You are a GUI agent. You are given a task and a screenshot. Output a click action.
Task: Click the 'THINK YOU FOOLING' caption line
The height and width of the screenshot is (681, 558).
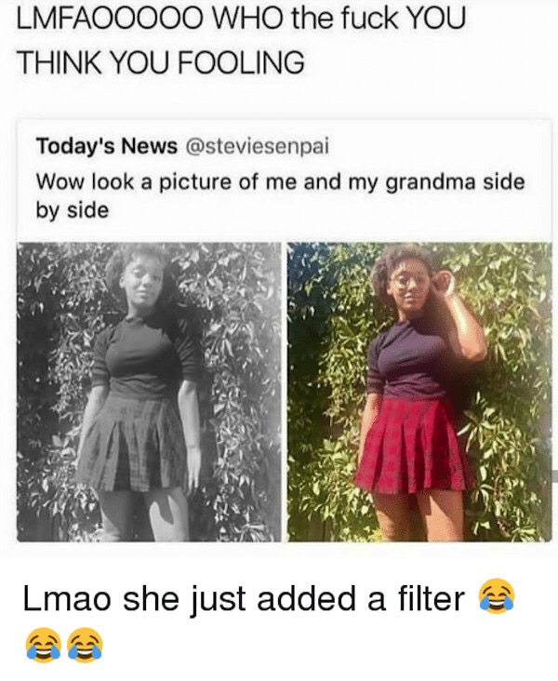(160, 62)
